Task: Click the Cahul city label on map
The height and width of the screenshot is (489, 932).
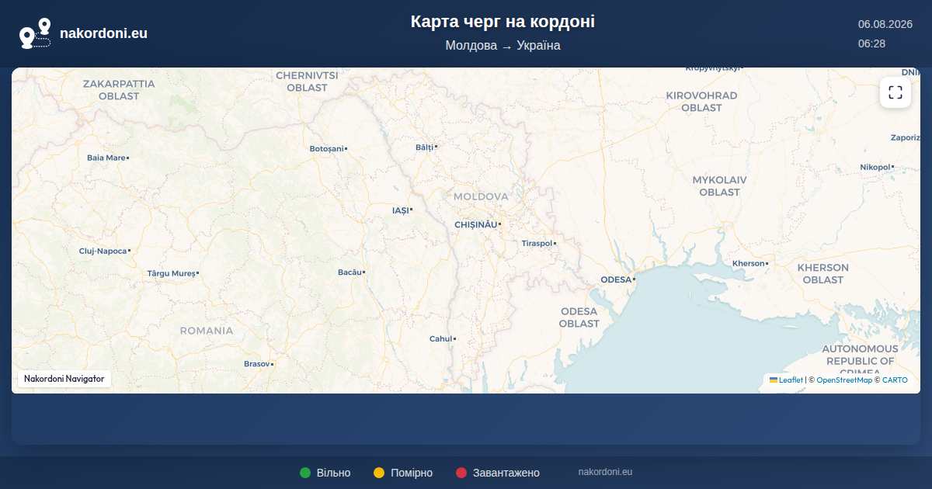Action: click(x=440, y=339)
